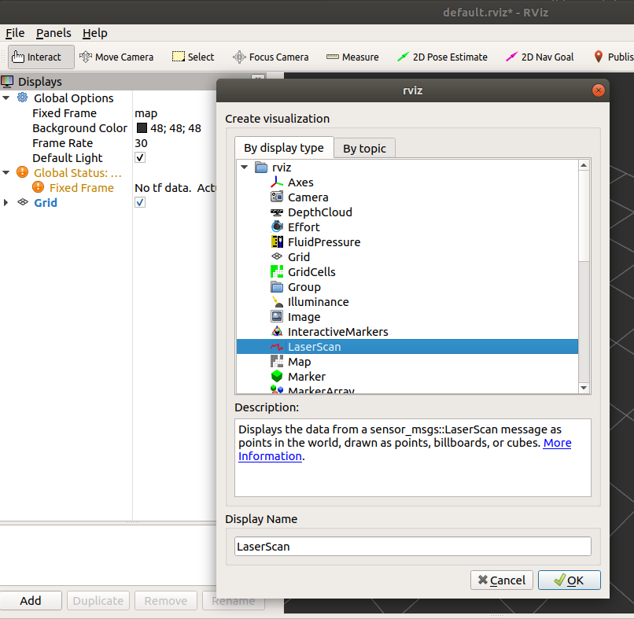Click the Display Name input field
The width and height of the screenshot is (634, 619).
(x=412, y=546)
